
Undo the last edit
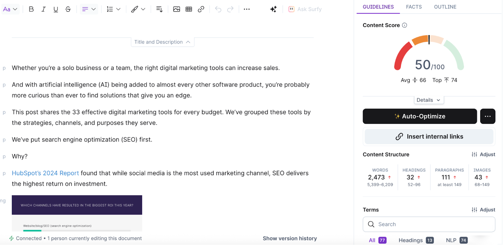[x=218, y=9]
